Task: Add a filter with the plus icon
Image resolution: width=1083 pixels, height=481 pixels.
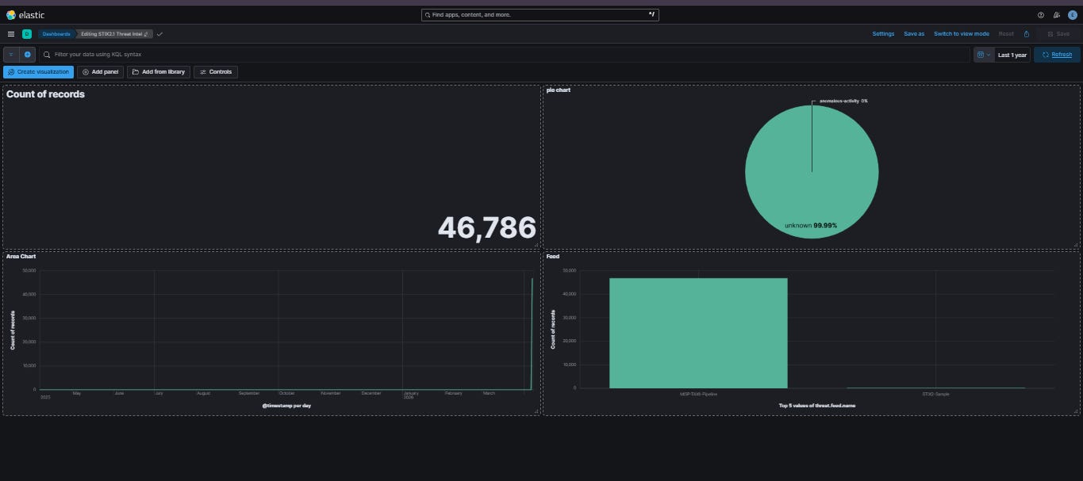Action: (x=28, y=55)
